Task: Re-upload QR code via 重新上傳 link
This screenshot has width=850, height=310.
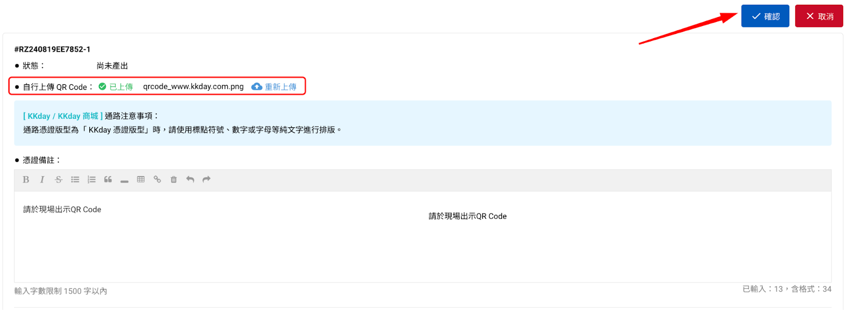Action: (x=280, y=87)
